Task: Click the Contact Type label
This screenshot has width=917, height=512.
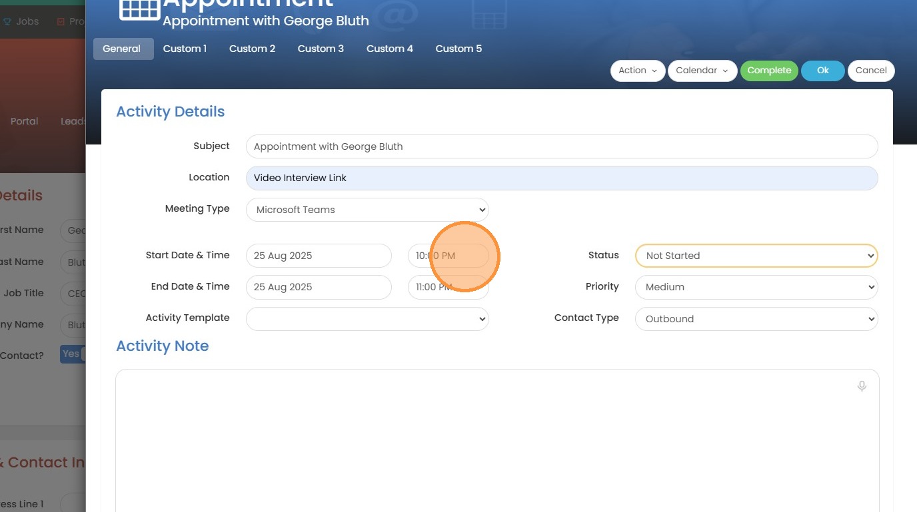Action: tap(586, 318)
